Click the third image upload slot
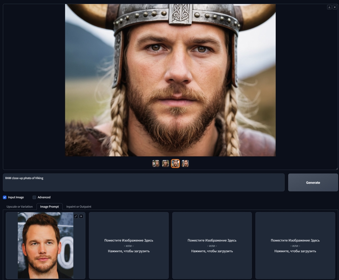 212,245
